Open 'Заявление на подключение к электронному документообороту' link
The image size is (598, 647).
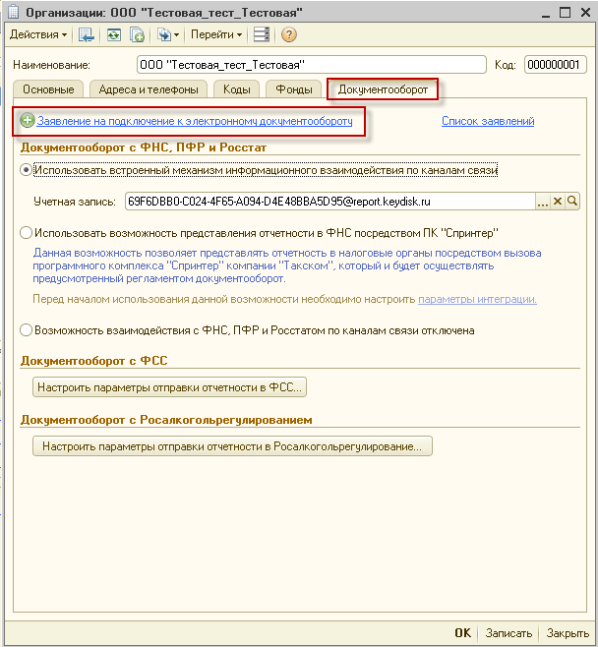tap(194, 121)
